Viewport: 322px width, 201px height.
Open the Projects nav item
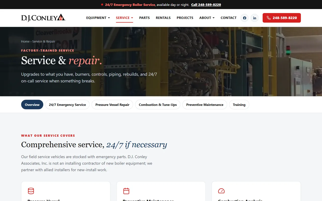185,18
